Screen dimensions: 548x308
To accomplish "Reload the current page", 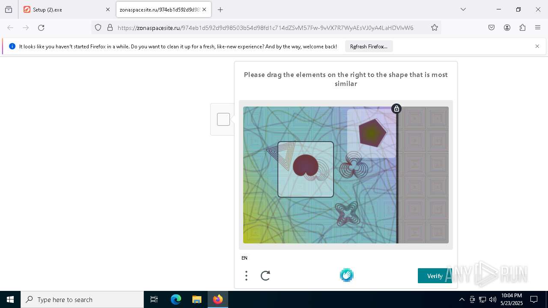I will (41, 28).
